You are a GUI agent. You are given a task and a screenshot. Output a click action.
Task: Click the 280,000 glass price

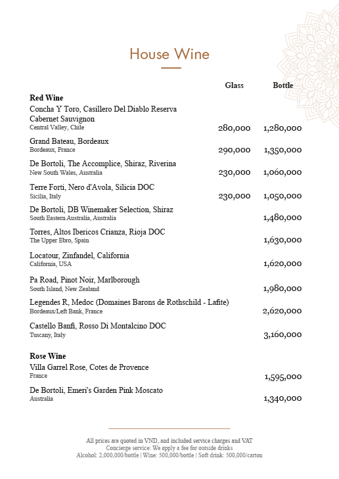(235, 128)
